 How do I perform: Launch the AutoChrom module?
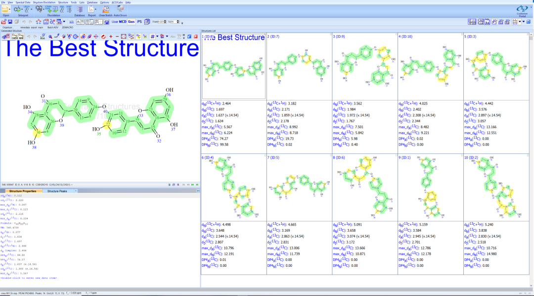(120, 10)
